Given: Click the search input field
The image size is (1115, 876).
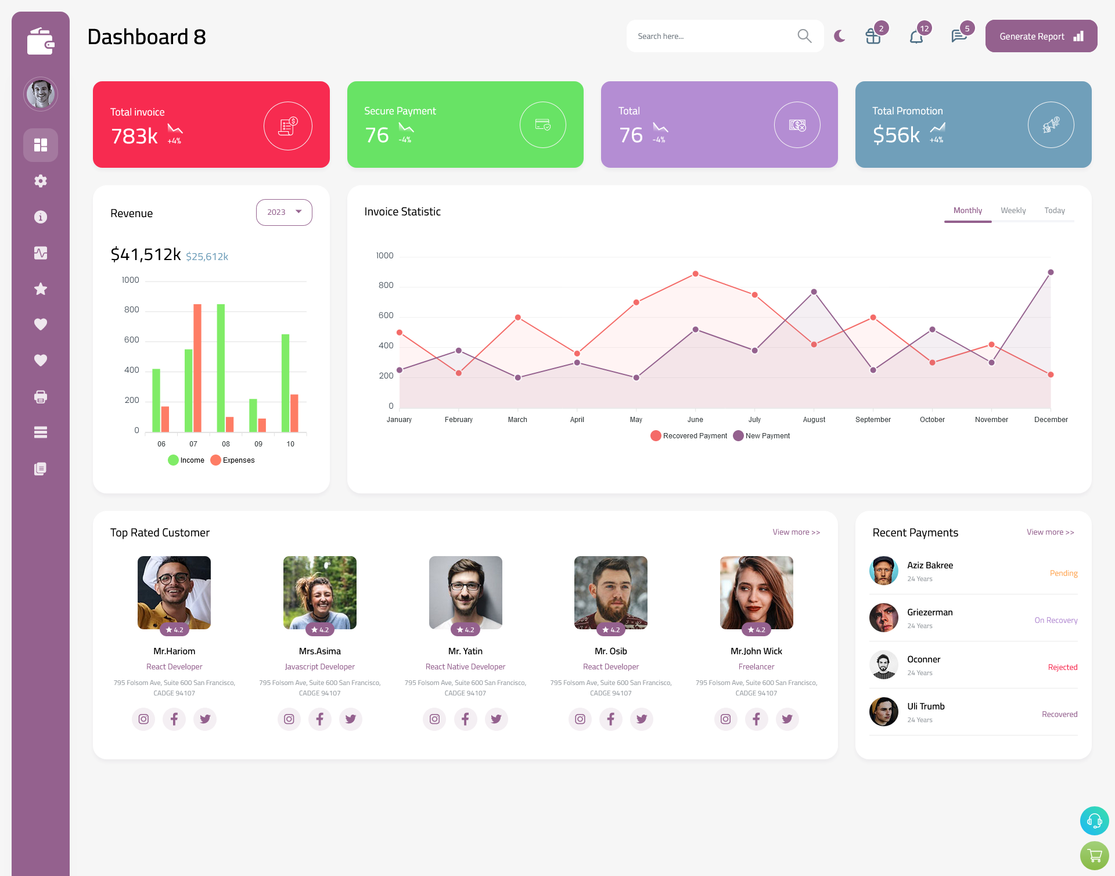Looking at the screenshot, I should coord(716,37).
